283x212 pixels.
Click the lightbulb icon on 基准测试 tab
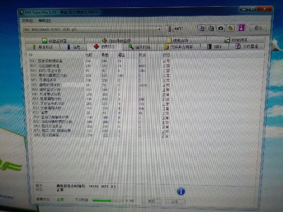tap(34, 47)
